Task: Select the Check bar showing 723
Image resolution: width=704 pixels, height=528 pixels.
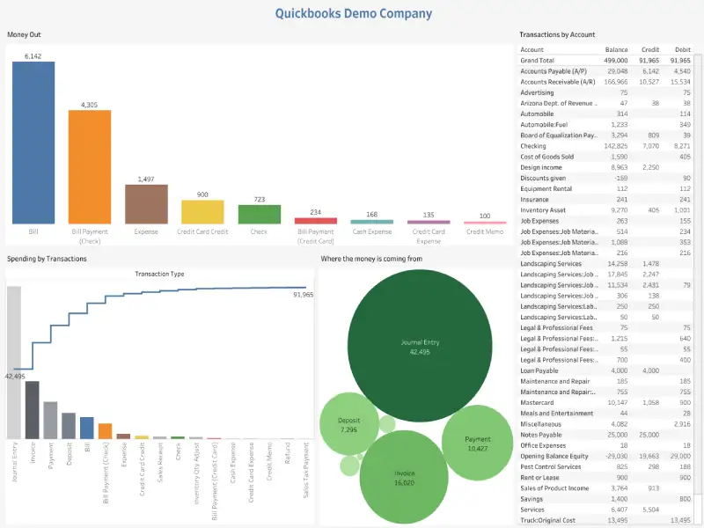Action: click(x=260, y=216)
